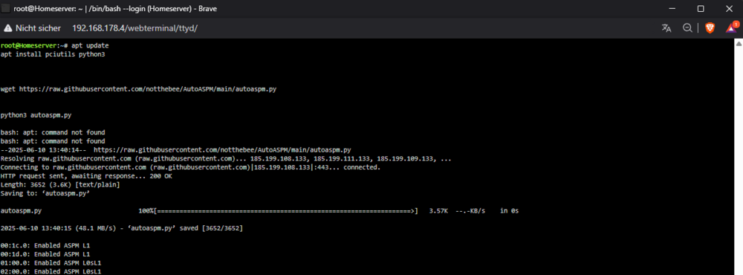Click the 'Length: 3652 (3.6K) [text/plain]' line
743x275 pixels.
[60, 184]
